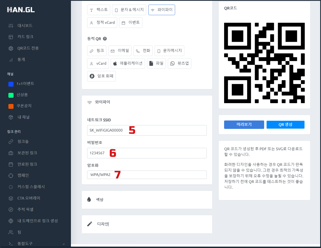This screenshot has height=248, width=321.
Task: Select the orange 쿠폰공지 channel swatch
Action: coord(11,106)
